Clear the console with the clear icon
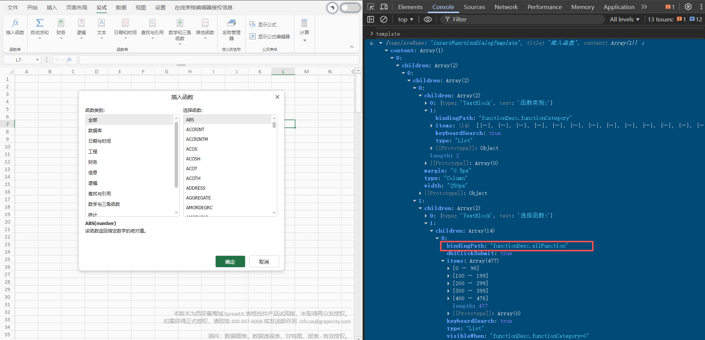705x340 pixels. [384, 19]
